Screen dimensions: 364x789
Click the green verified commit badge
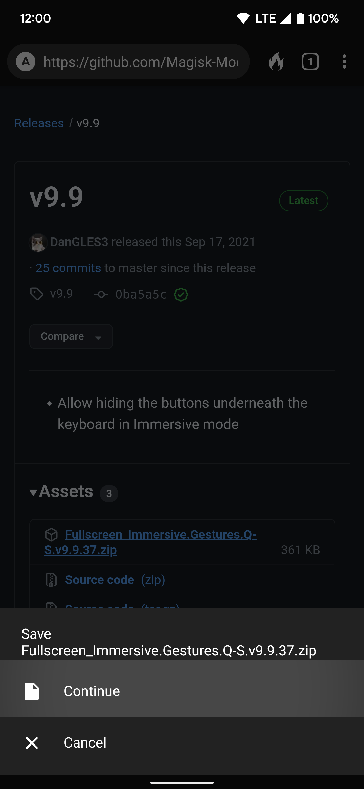coord(181,295)
